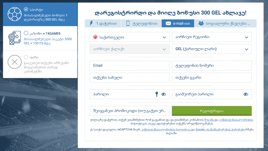Screen dimensions: 268x151
Task: Open the GEL currency dropdown
Action: tap(211, 49)
